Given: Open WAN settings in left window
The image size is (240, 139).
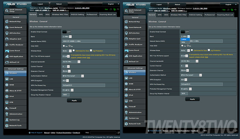Looking at the screenshot, I should [x=15, y=85].
